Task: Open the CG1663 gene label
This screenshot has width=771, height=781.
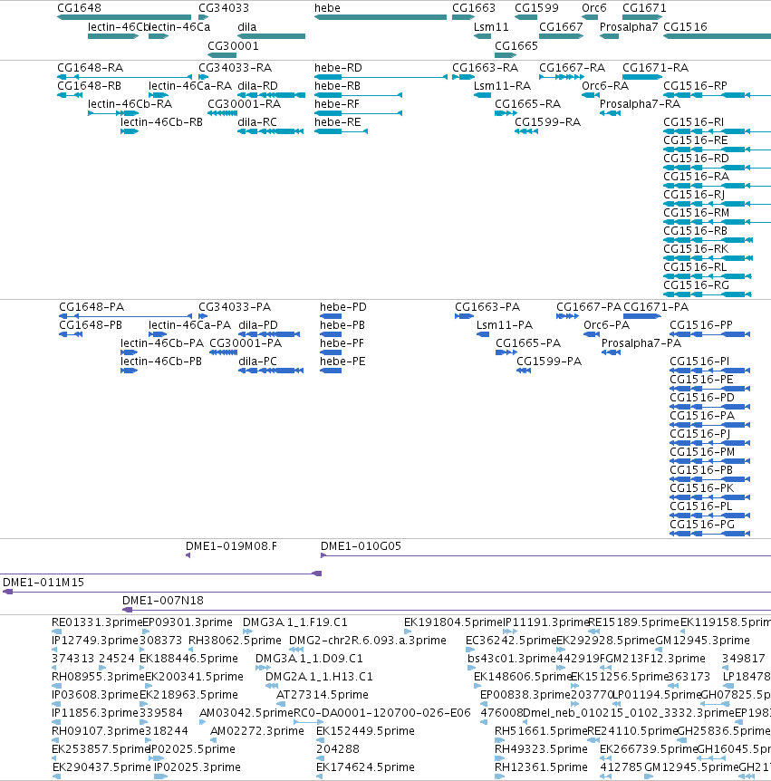Action: 474,8
